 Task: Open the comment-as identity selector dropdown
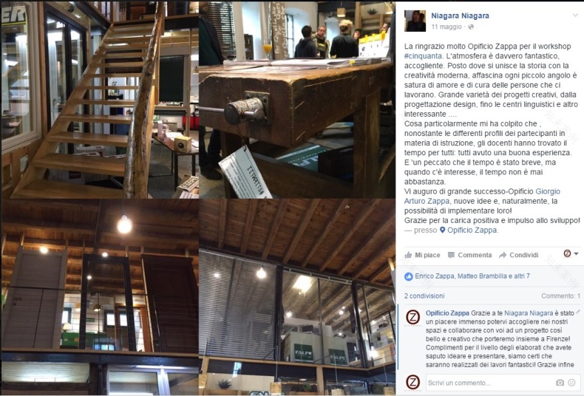point(571,254)
